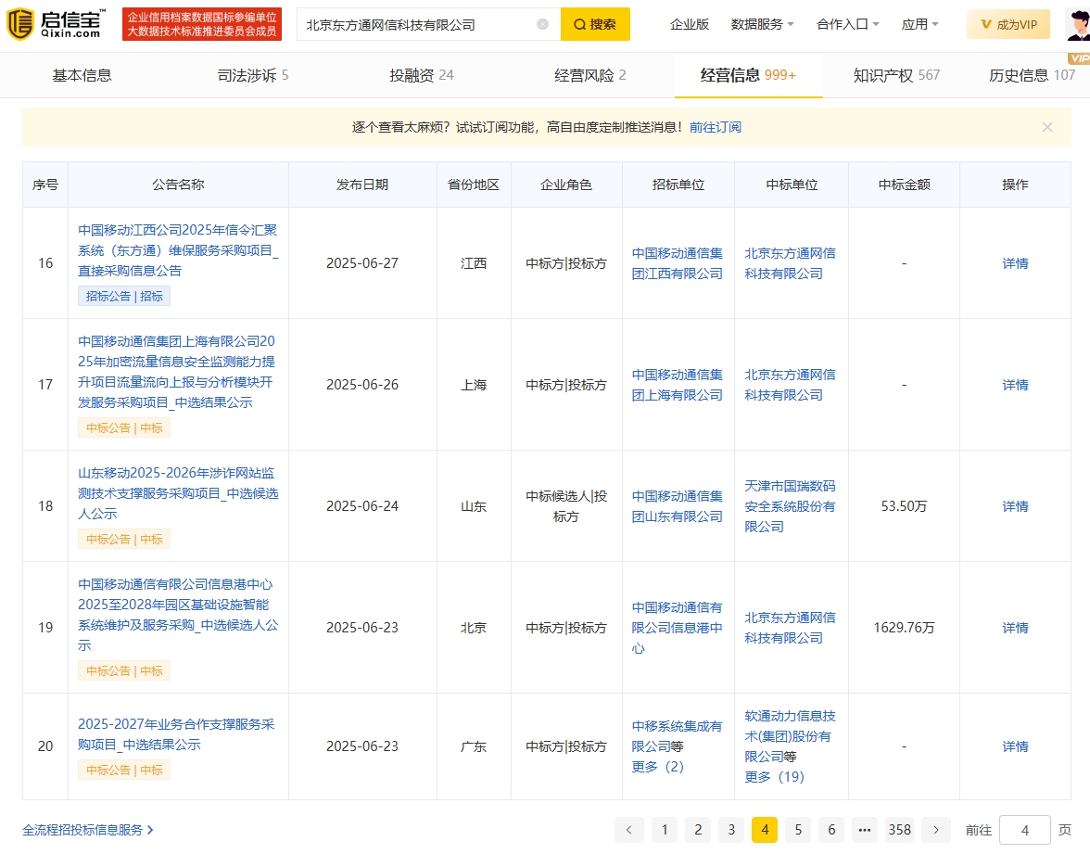Image resolution: width=1090 pixels, height=854 pixels.
Task: Expand 更多 (2) tenderers in row 20
Action: (658, 766)
